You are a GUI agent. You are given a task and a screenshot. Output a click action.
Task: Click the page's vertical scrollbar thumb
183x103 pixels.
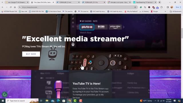point(182,33)
